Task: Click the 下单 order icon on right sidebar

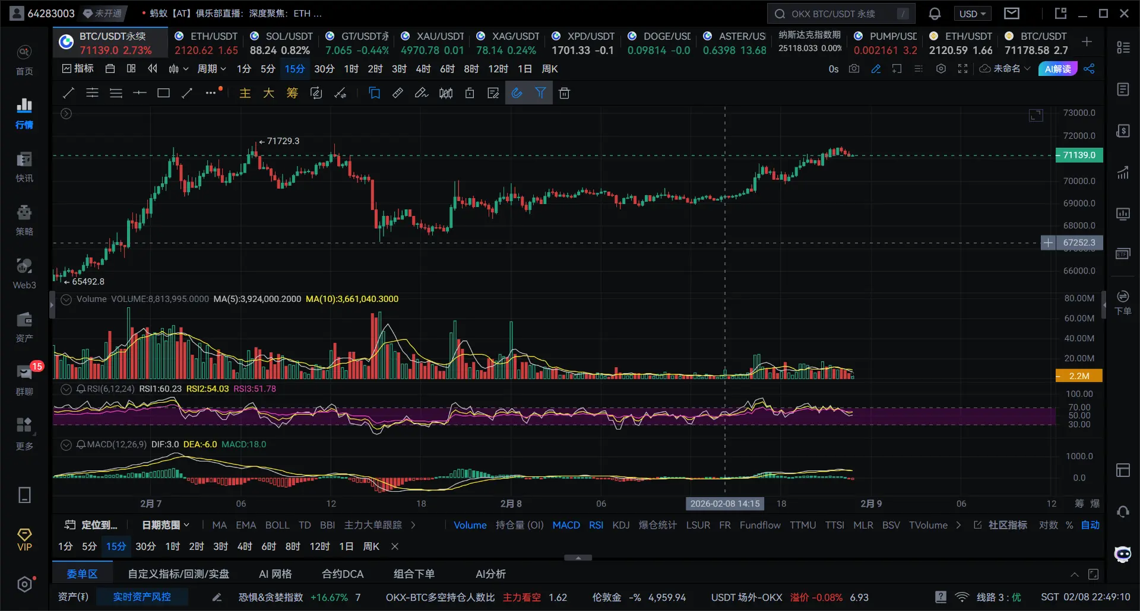Action: click(x=1123, y=303)
